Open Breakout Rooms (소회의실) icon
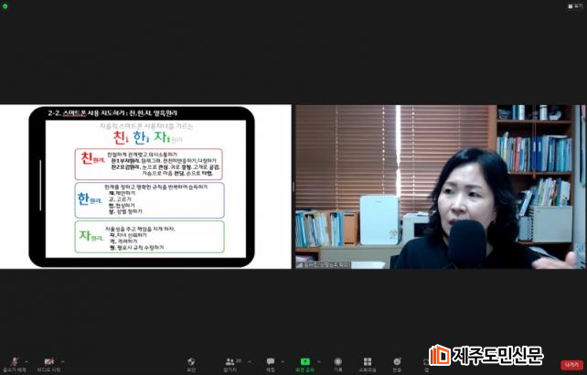Image resolution: width=587 pixels, height=375 pixels. (x=367, y=361)
